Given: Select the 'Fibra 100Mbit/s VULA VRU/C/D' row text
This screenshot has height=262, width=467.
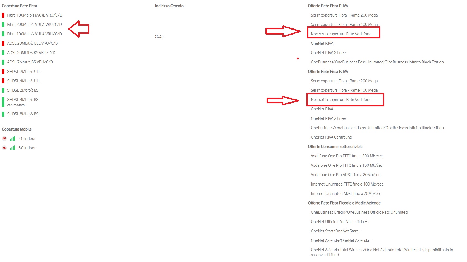Looking at the screenshot, I should pyautogui.click(x=35, y=34).
